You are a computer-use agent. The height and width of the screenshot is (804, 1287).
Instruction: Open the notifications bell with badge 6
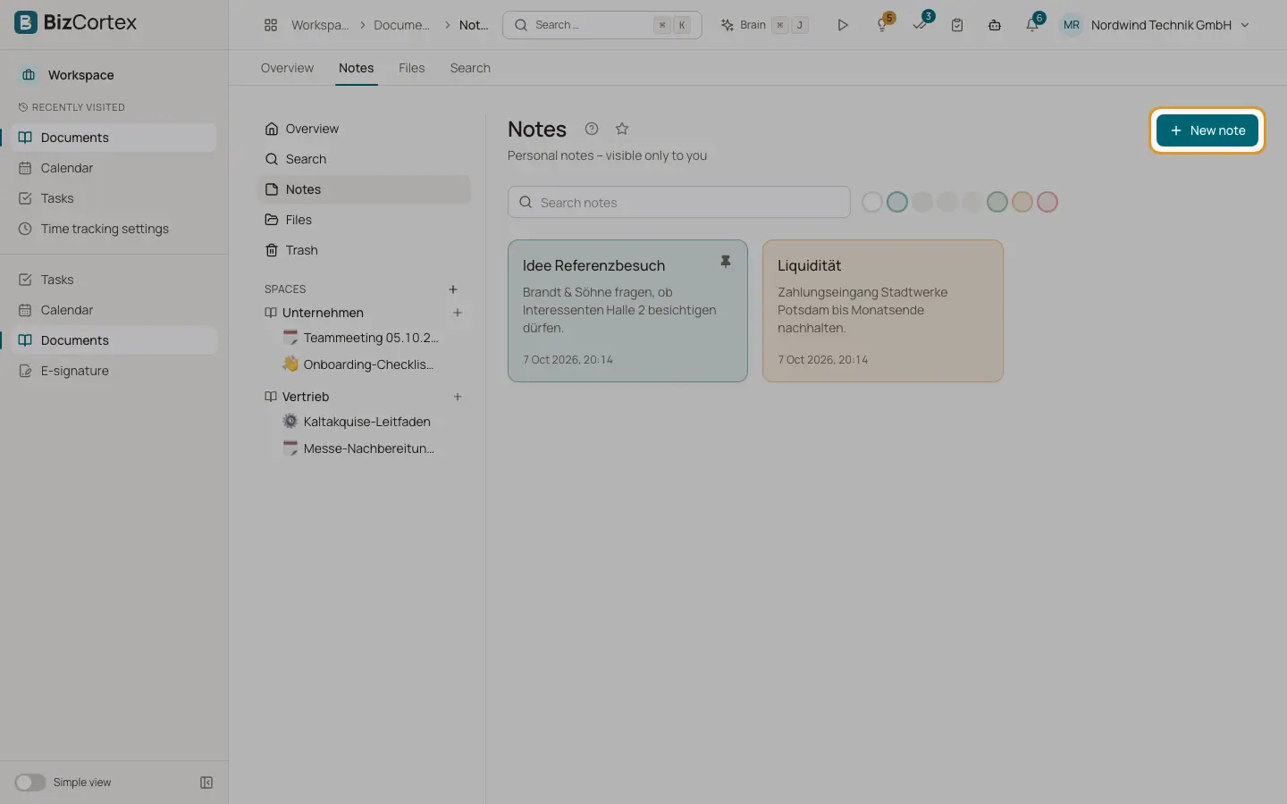click(x=1033, y=24)
